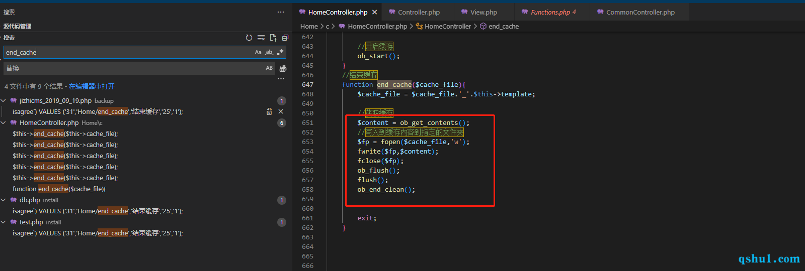Click '//结束缓存' comment on line 646
Viewport: 805px width, 271px height.
pyautogui.click(x=360, y=75)
